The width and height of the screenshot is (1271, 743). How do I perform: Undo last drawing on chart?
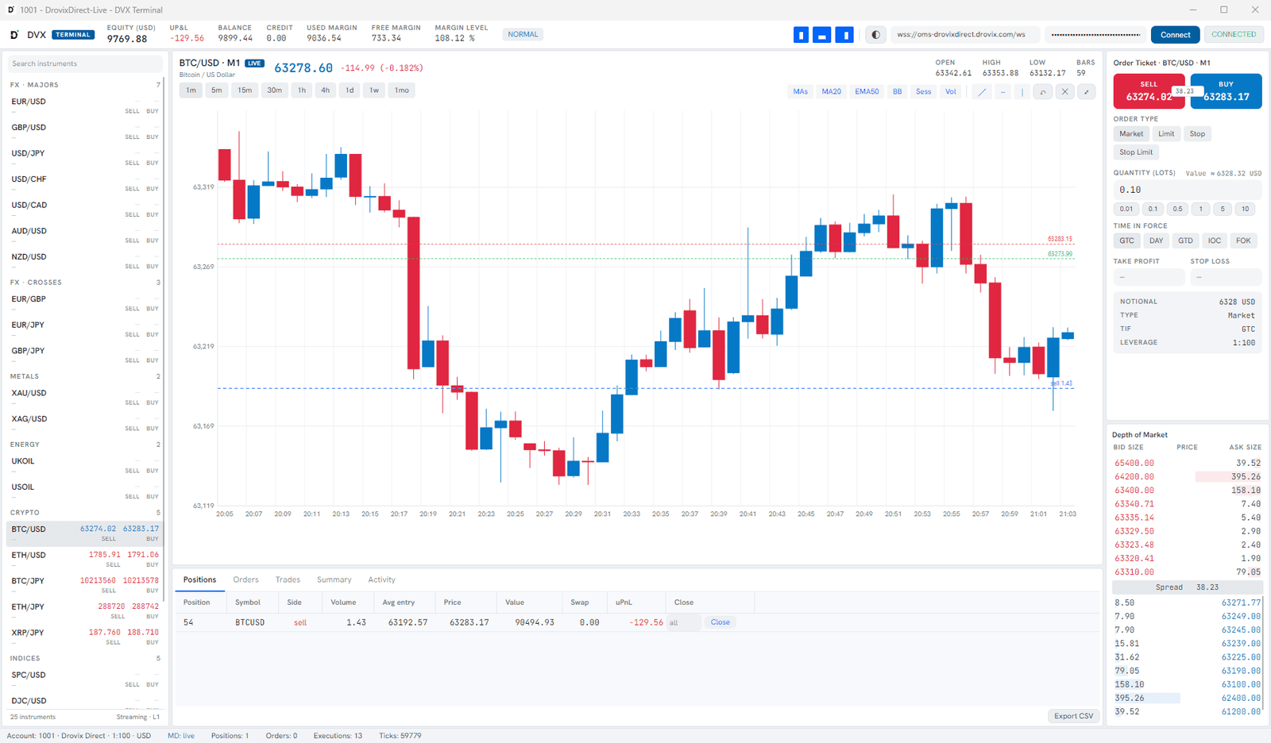[x=1044, y=92]
